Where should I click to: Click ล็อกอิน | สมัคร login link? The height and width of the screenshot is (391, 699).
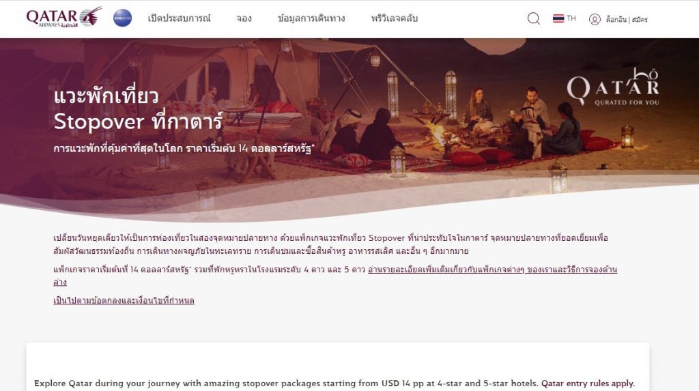(x=627, y=19)
